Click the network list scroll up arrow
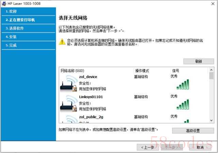This screenshot has width=218, height=153. [211, 70]
